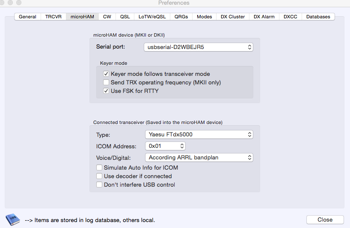
Task: Switch to the DX Cluster tab
Action: 233,17
